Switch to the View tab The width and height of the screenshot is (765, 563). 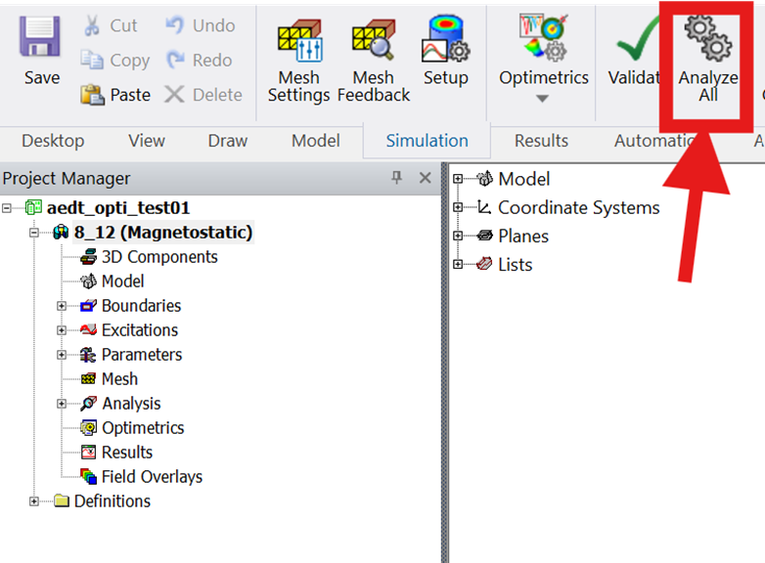tap(147, 141)
